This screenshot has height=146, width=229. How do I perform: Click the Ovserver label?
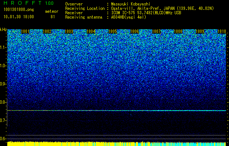(74, 4)
